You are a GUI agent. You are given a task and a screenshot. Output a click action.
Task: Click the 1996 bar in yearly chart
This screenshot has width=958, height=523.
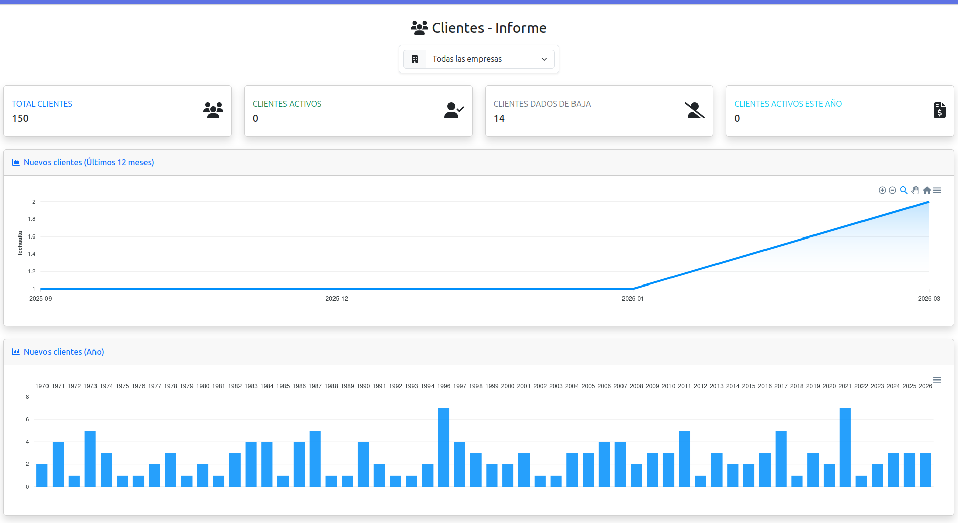[x=444, y=447]
